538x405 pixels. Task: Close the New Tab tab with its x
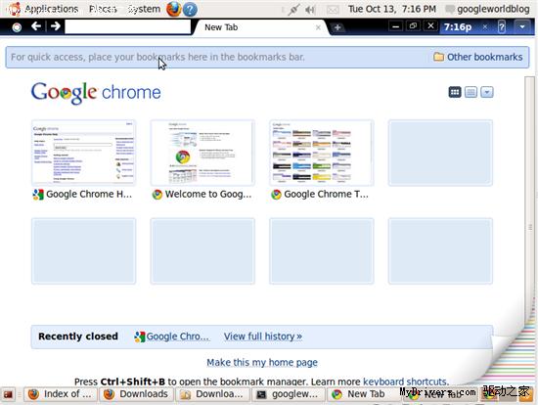coord(318,27)
